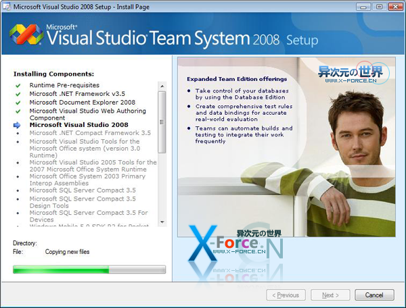Select 'Microsoft SQL Server Compact 3.5 Design Tools'
Screen dimensions: 406x308
point(83,202)
